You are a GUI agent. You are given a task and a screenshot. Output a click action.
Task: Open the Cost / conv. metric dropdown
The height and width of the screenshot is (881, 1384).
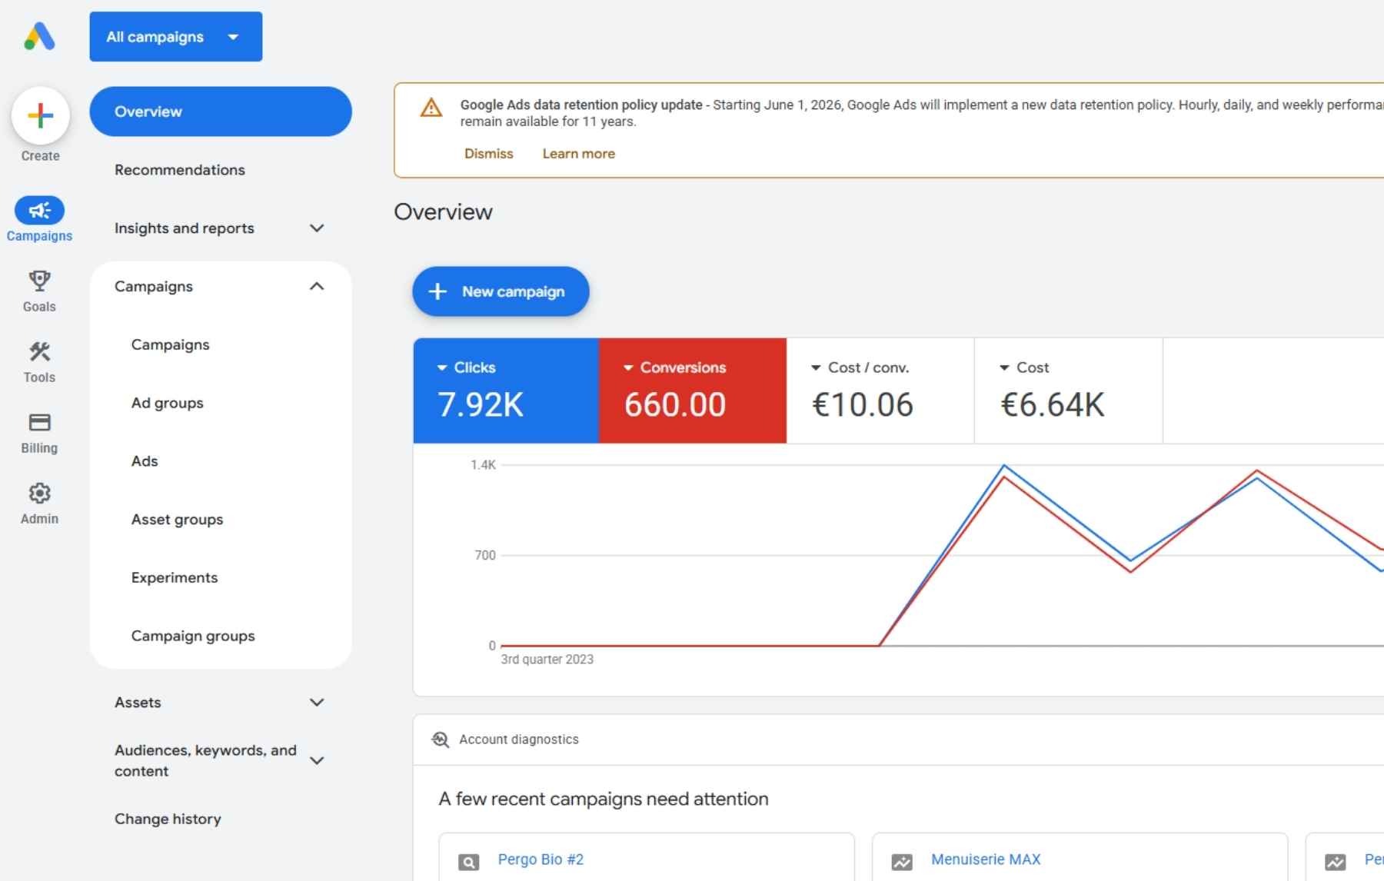tap(860, 367)
